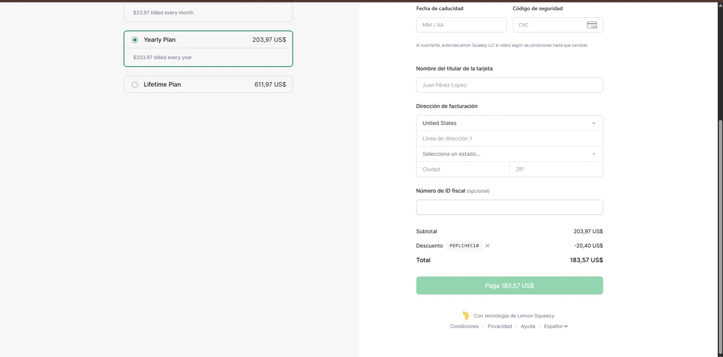Select the Yearly Plan radio button

coord(135,40)
